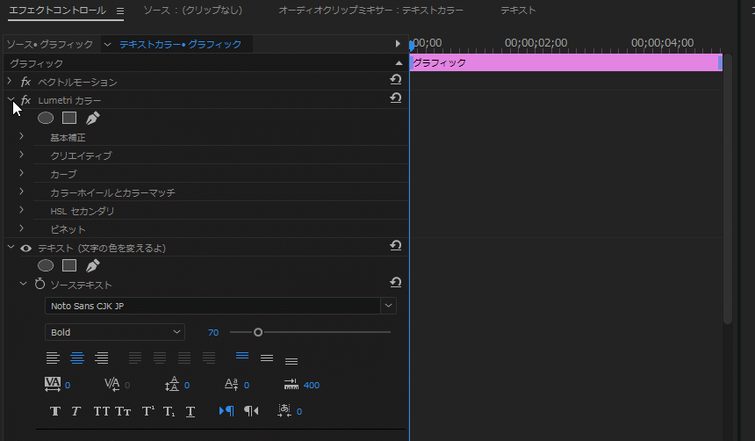Center align text
This screenshot has width=755, height=441.
77,358
